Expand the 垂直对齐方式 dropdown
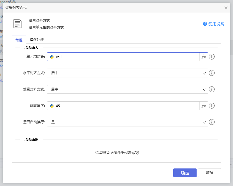The image size is (233, 186). [127, 89]
